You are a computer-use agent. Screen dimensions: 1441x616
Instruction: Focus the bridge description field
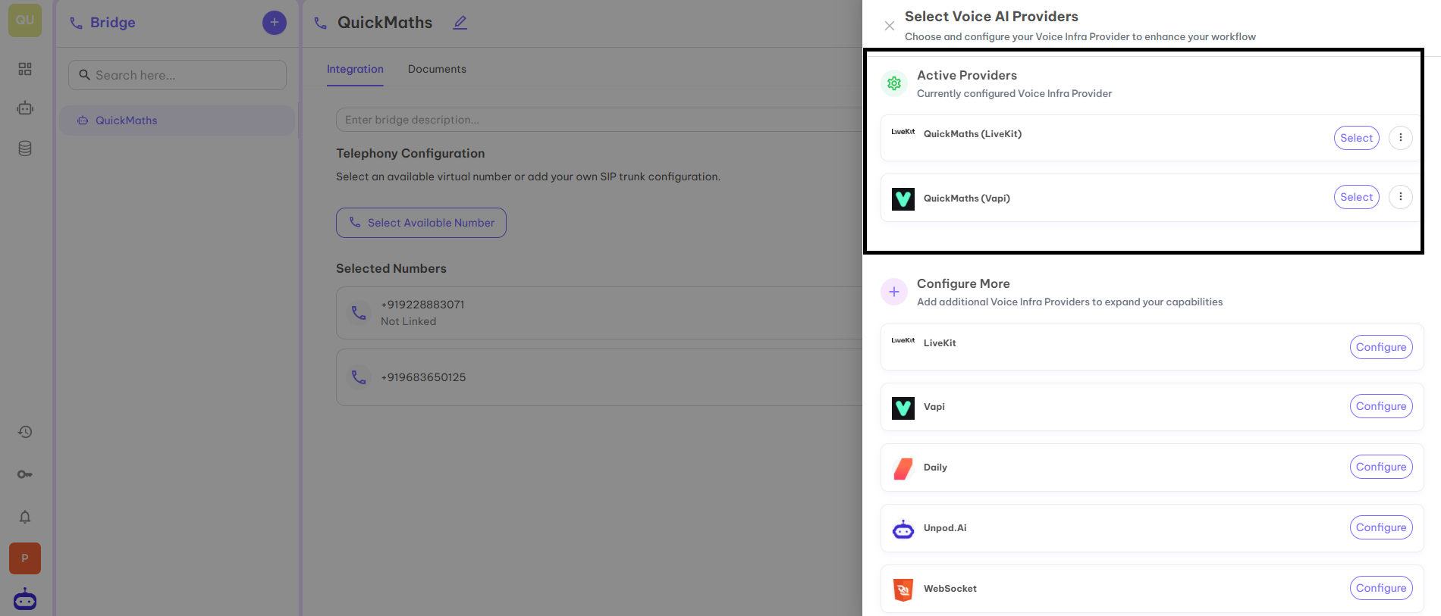point(598,120)
